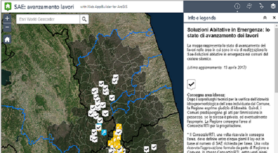Zoom in with the plus button
This screenshot has width=278, height=153.
click(x=7, y=18)
